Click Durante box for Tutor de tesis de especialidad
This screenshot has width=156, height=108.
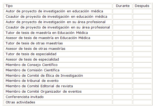(x=122, y=54)
